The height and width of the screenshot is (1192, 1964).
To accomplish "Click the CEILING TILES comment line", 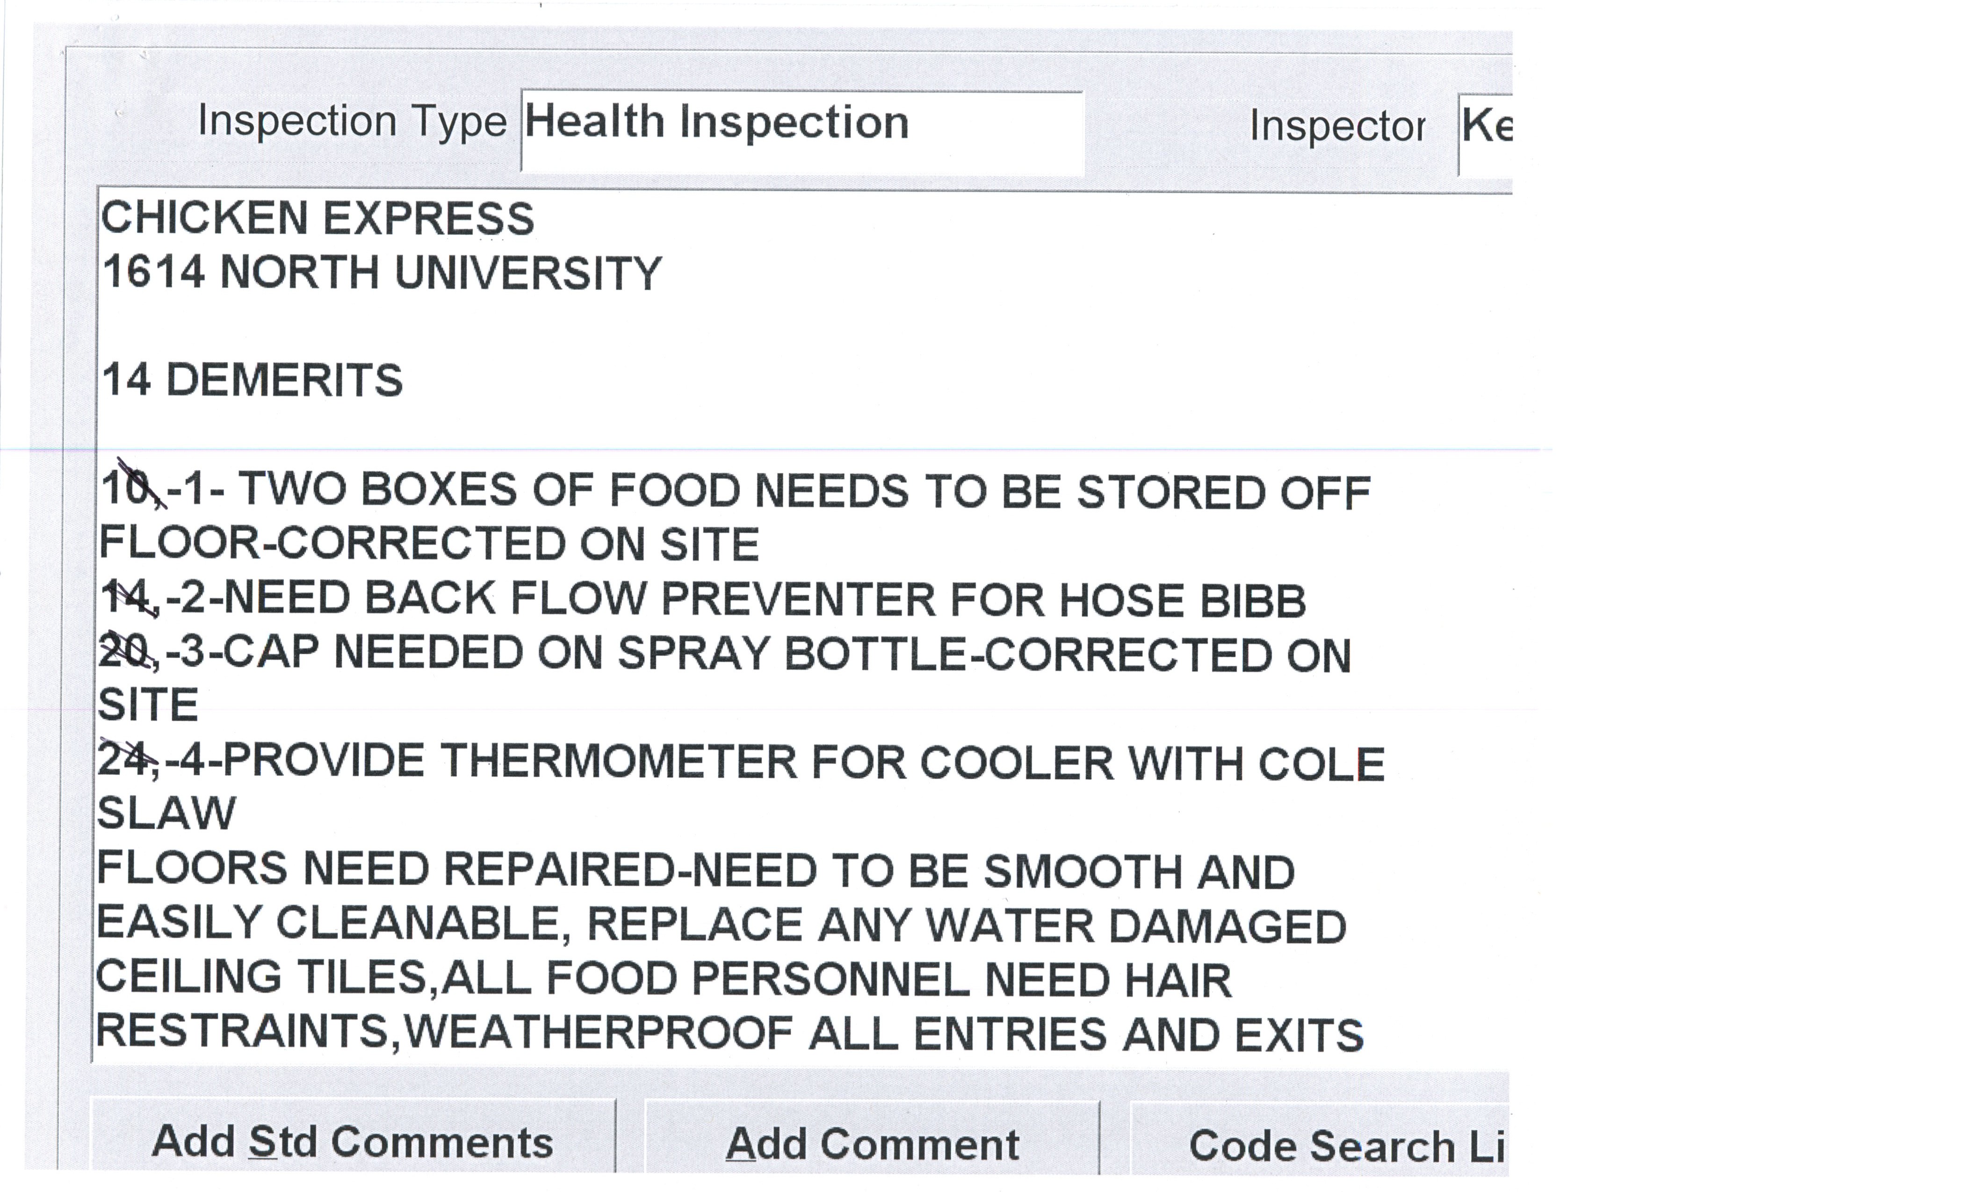I will 663,978.
